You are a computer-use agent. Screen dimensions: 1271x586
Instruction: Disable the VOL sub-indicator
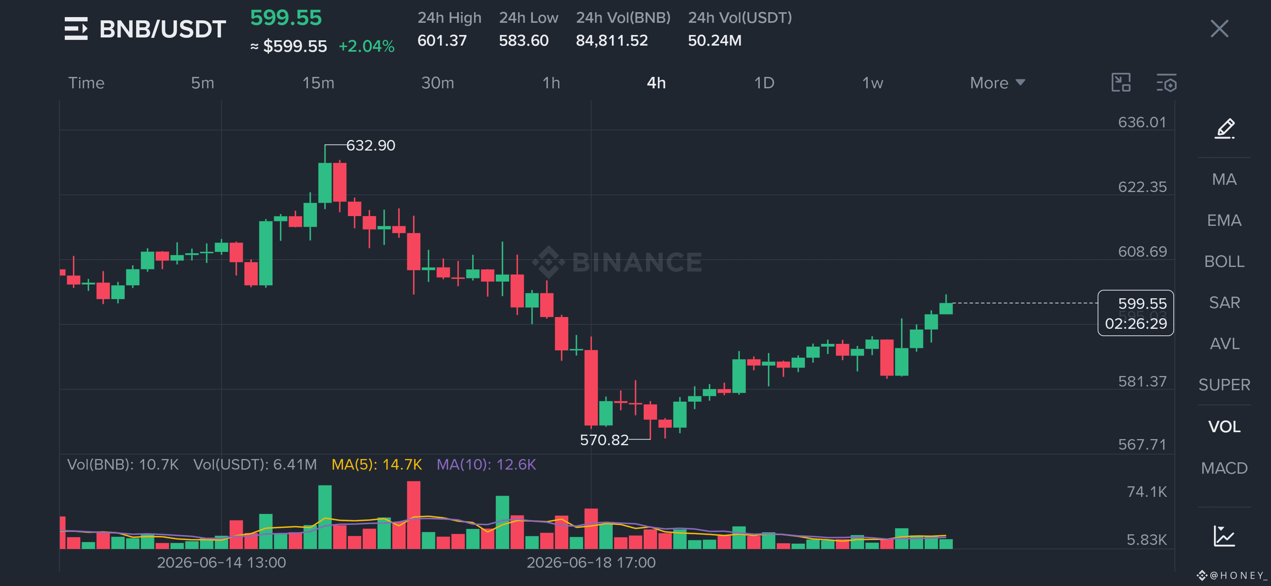1224,427
